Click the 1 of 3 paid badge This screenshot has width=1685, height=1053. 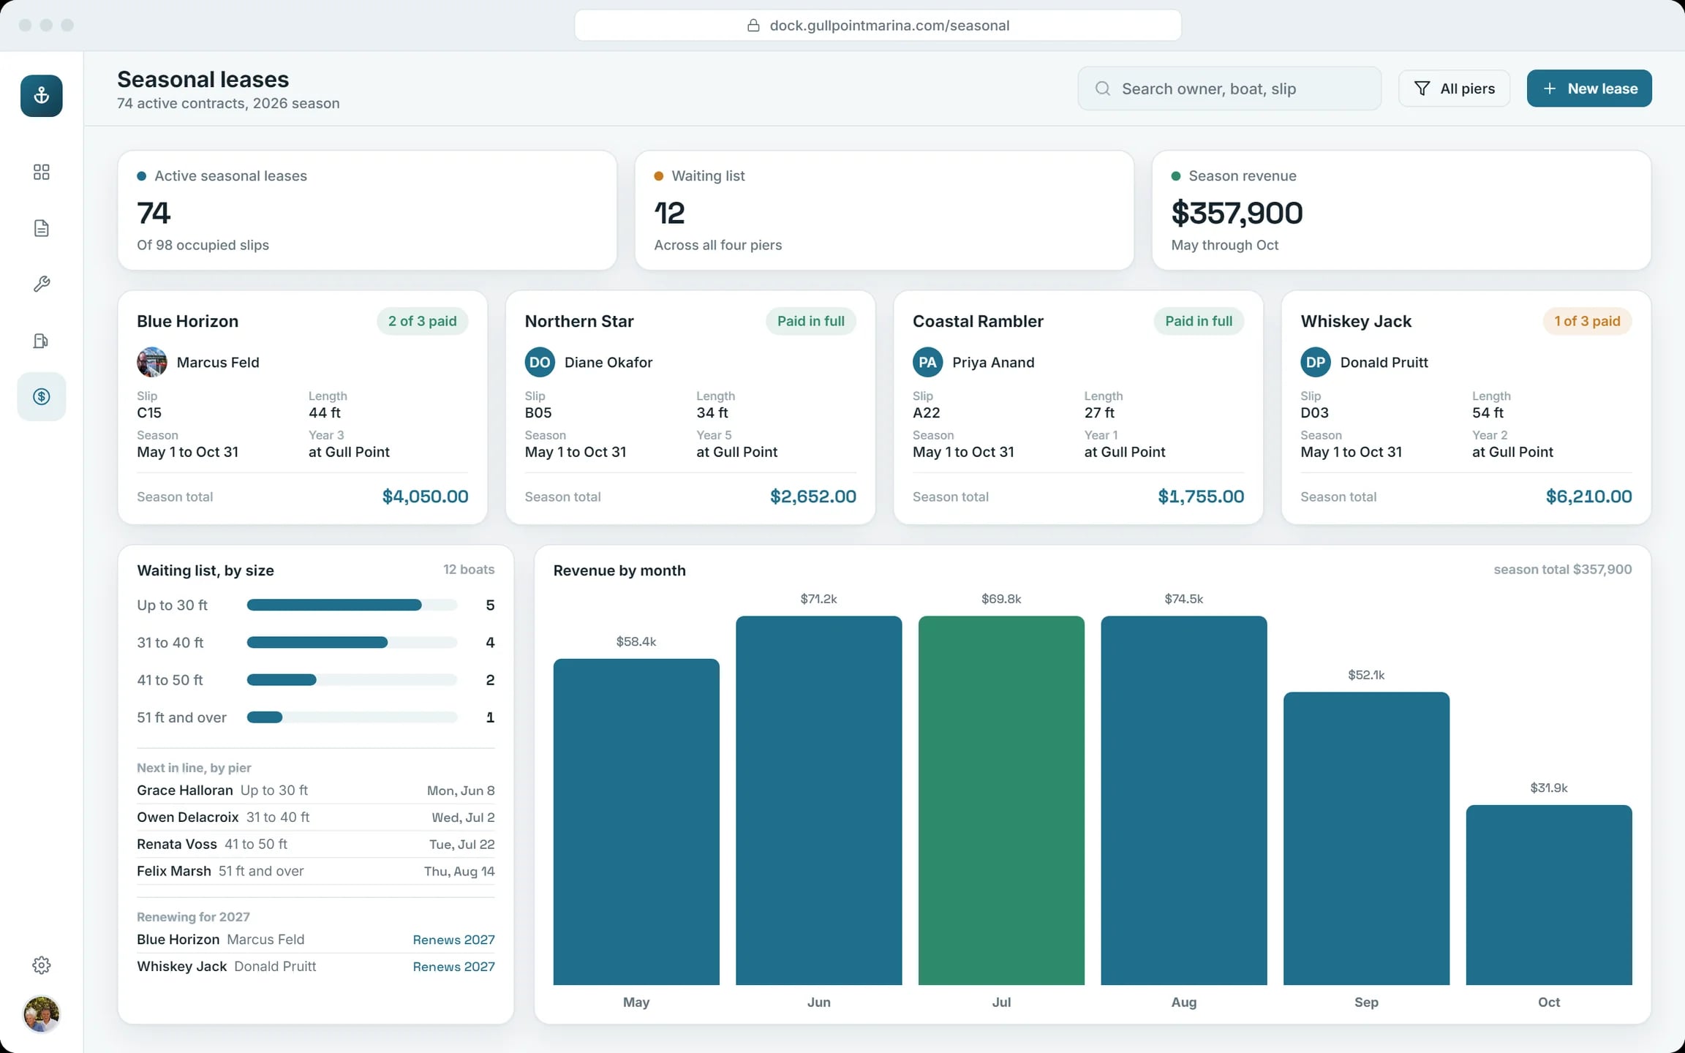(1587, 321)
